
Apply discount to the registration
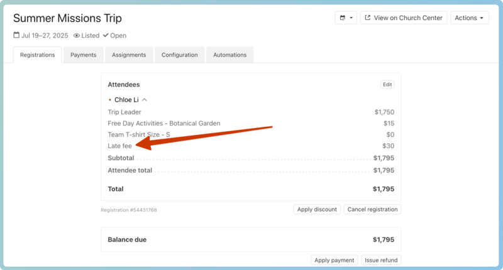pos(317,209)
